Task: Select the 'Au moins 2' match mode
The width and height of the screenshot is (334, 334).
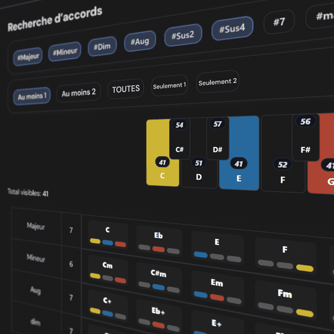Action: click(79, 93)
